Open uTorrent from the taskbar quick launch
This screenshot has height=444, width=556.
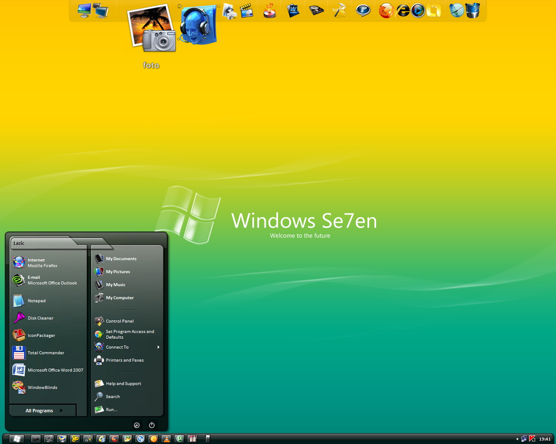point(179,439)
